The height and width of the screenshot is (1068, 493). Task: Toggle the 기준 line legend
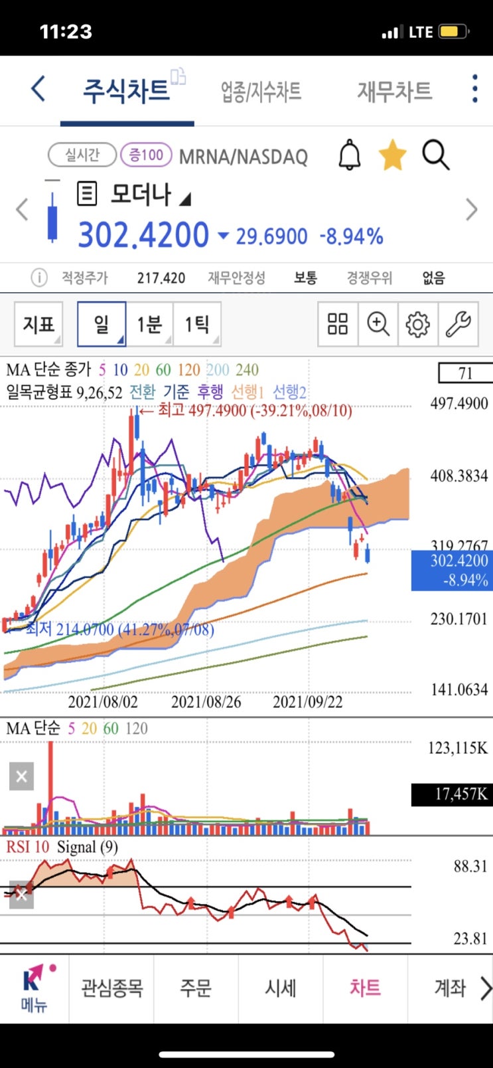click(x=176, y=392)
